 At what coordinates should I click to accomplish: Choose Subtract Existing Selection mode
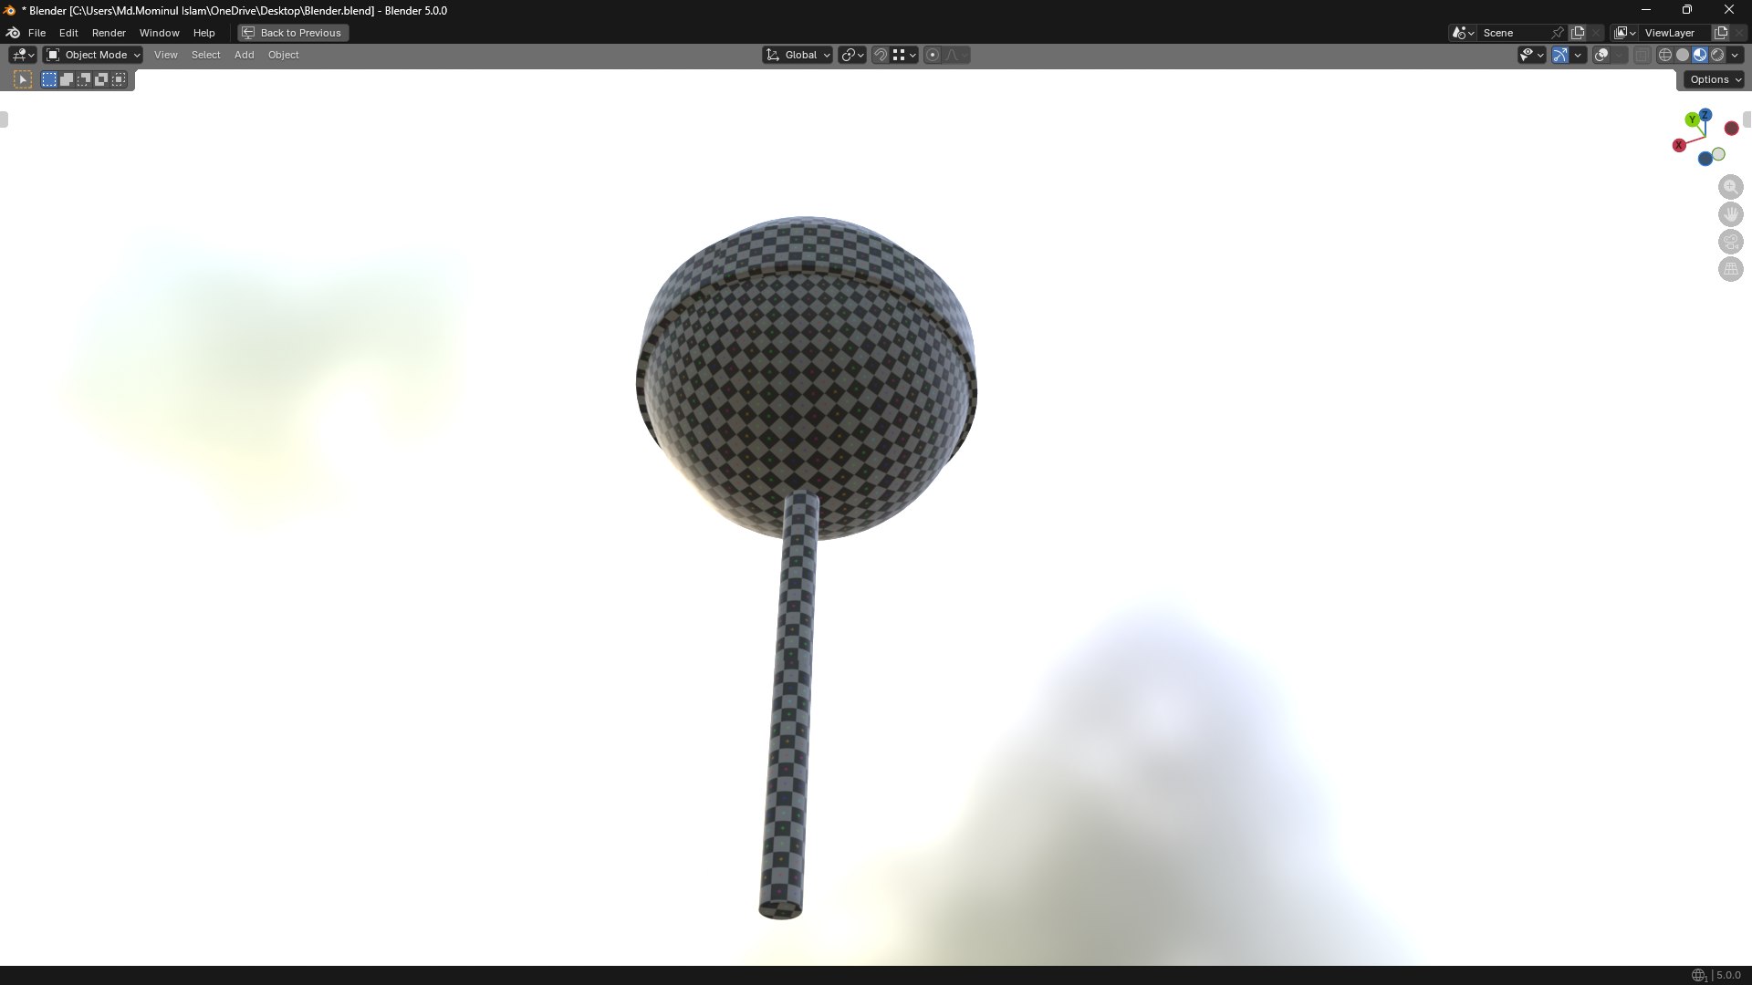click(x=84, y=80)
